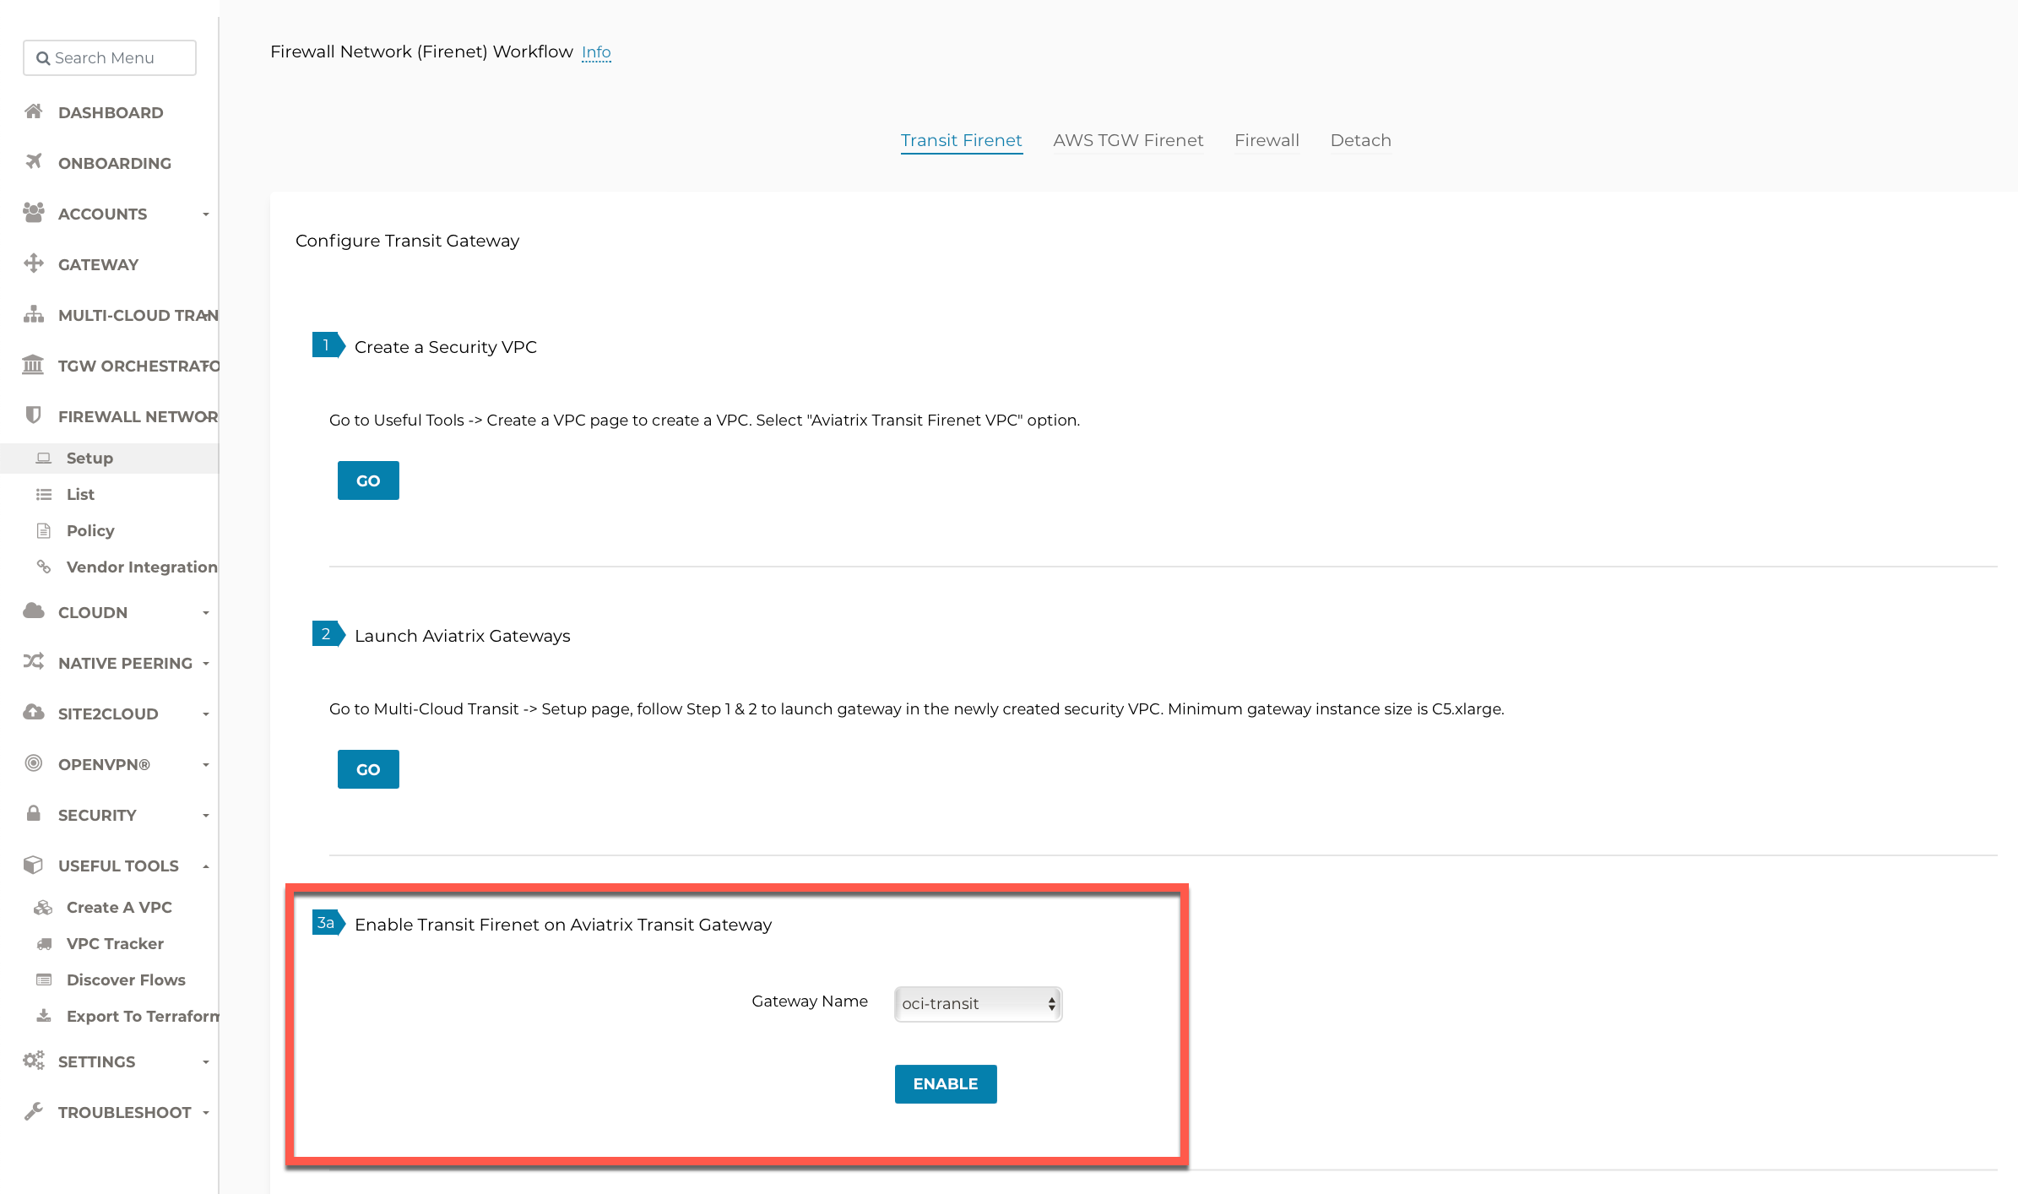Click the Onboarding airplane icon
The height and width of the screenshot is (1194, 2018).
click(34, 161)
